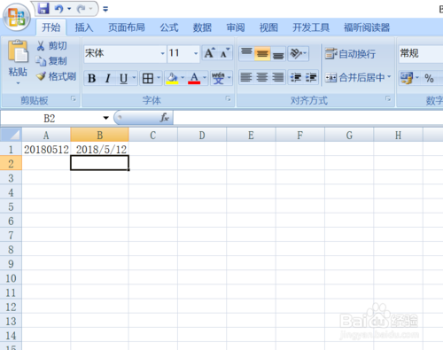Click the Insert Function fx icon
The height and width of the screenshot is (350, 443).
click(164, 118)
